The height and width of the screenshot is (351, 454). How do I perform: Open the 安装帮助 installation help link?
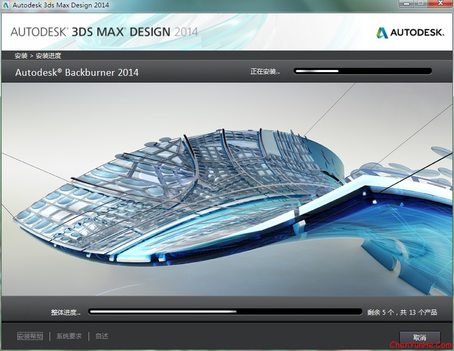point(30,336)
